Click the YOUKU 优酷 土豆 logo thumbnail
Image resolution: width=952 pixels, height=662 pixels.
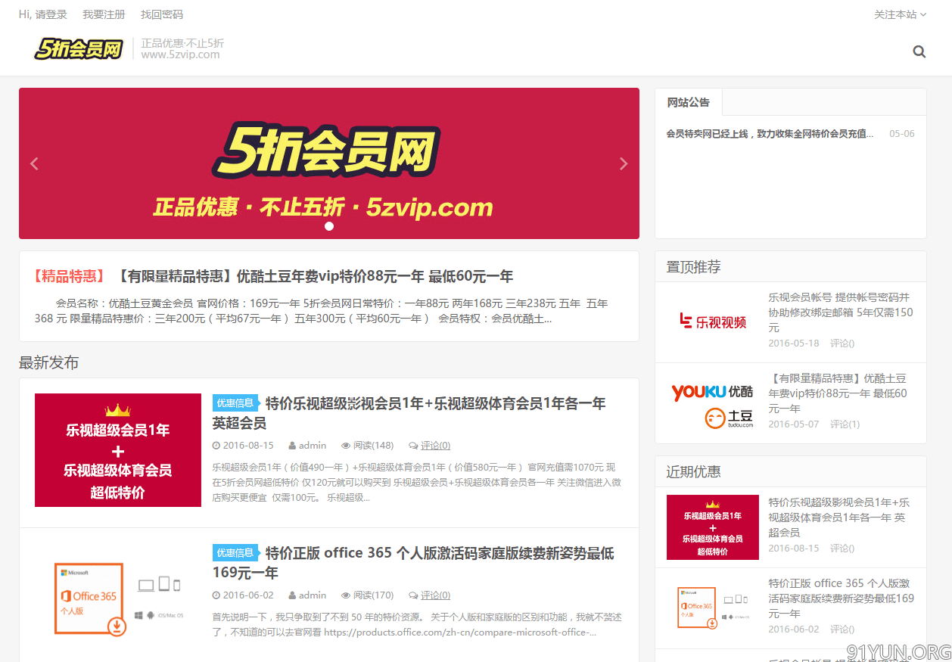coord(713,403)
